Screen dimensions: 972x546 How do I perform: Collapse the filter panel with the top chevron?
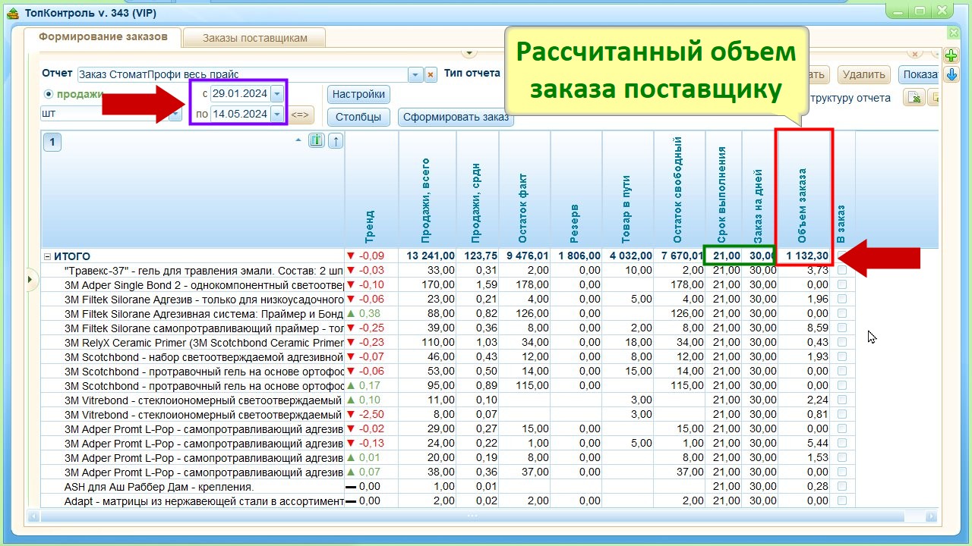469,53
